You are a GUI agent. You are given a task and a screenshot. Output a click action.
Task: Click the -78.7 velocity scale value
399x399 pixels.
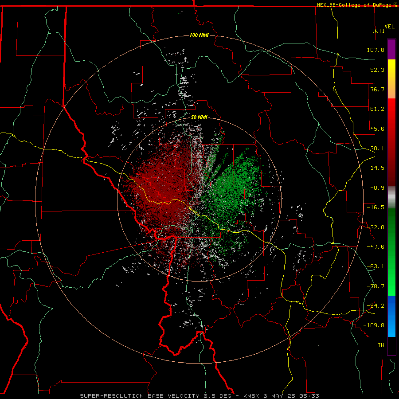click(376, 286)
